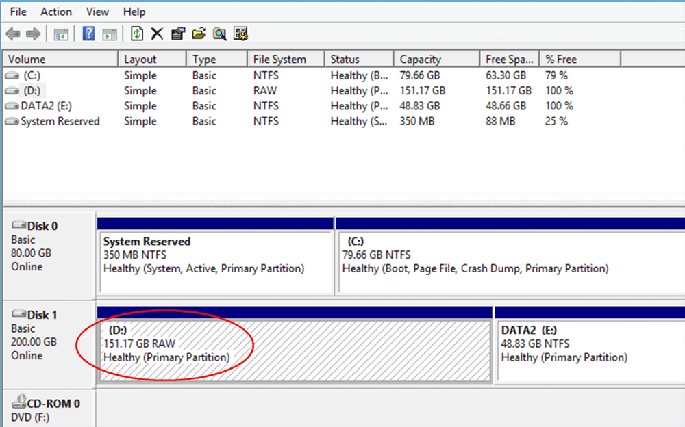The width and height of the screenshot is (685, 427).
Task: Open Properties using its toolbar icon
Action: [x=176, y=34]
